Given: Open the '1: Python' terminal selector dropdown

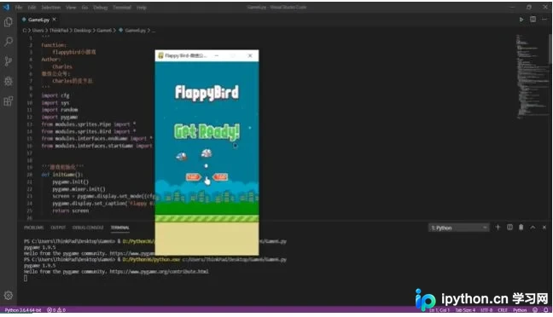Looking at the screenshot, I should coord(458,228).
